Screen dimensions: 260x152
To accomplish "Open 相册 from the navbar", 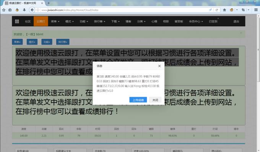I will point(166,21).
